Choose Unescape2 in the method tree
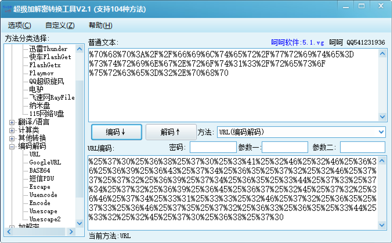Screen dimensions: 392x243 point(45,219)
